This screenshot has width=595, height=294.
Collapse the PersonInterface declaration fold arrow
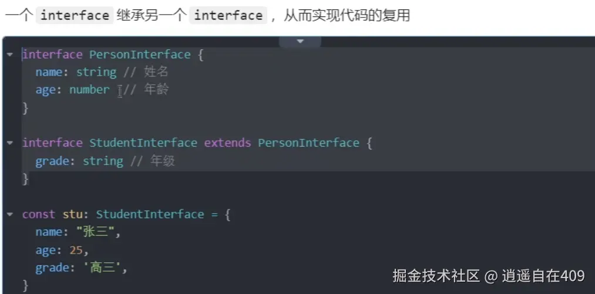coord(10,55)
